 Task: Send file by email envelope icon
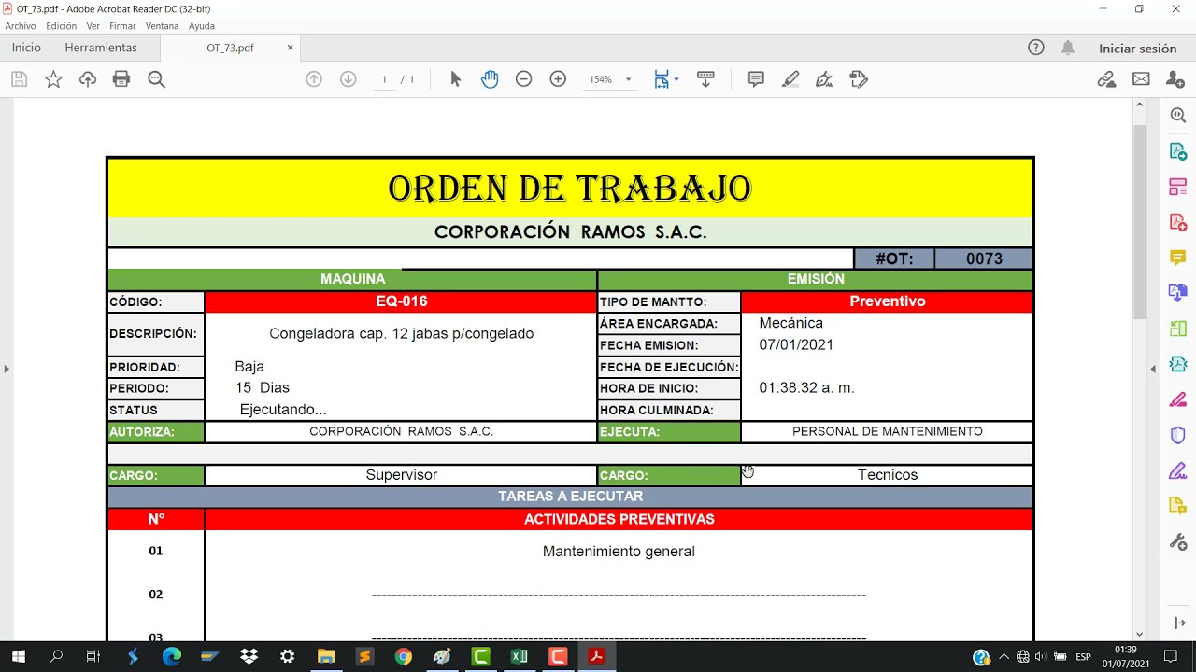[1141, 79]
